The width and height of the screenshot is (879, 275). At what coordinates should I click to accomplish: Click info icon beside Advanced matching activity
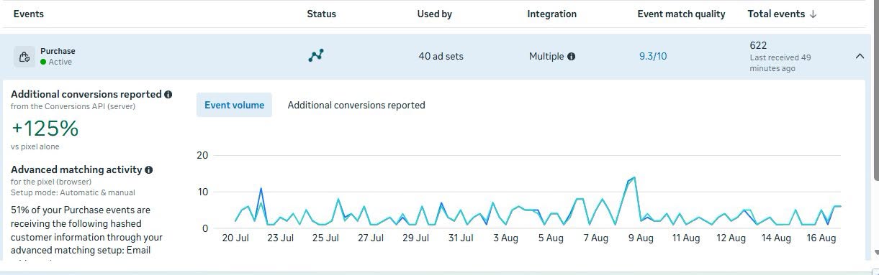[148, 170]
